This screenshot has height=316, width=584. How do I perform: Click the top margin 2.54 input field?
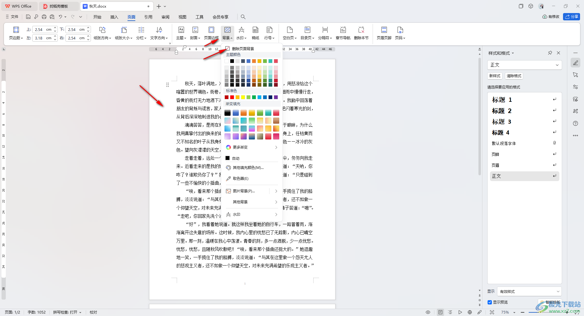click(42, 29)
